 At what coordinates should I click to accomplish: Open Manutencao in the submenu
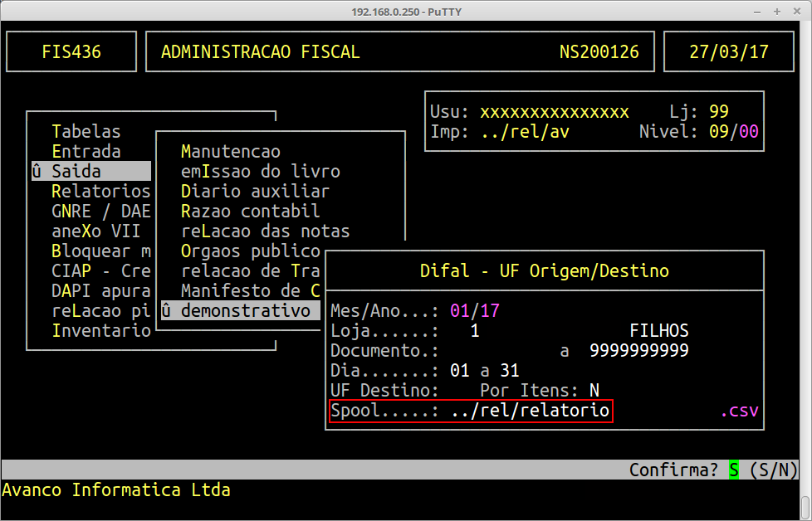click(230, 151)
